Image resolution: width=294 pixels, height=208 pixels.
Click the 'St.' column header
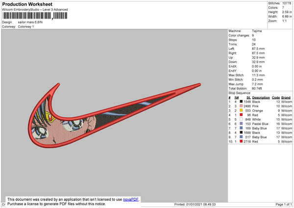pos(248,98)
